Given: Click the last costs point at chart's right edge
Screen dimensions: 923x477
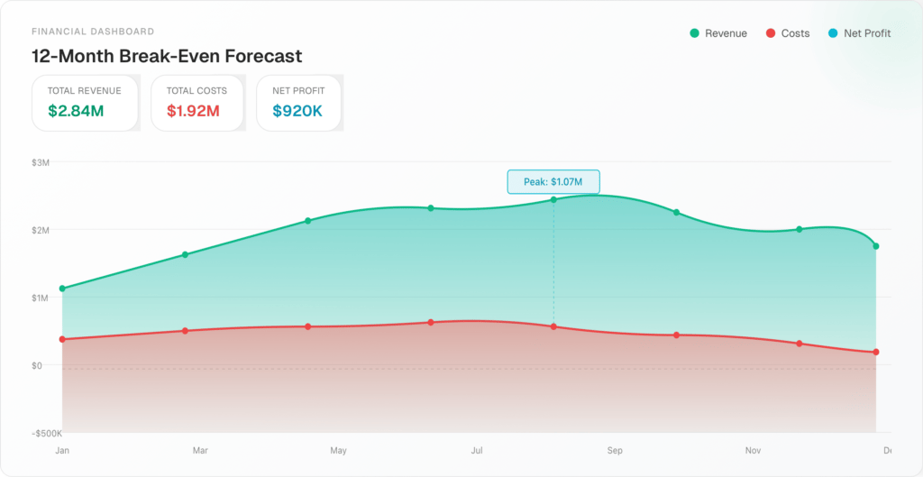Looking at the screenshot, I should point(876,353).
